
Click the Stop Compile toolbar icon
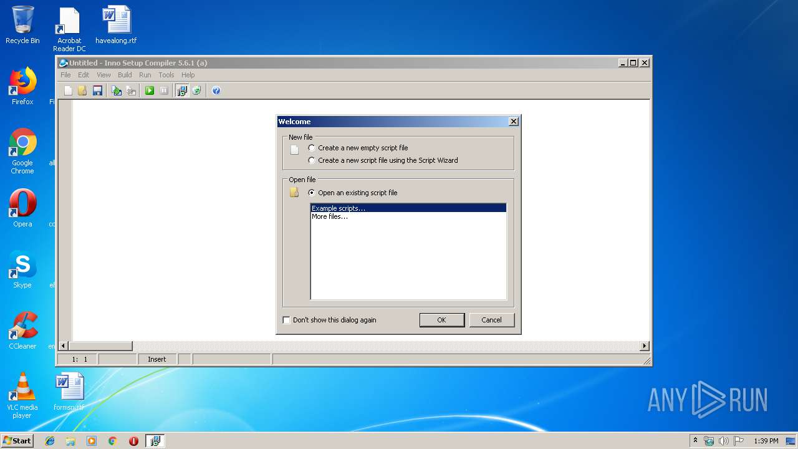131,91
